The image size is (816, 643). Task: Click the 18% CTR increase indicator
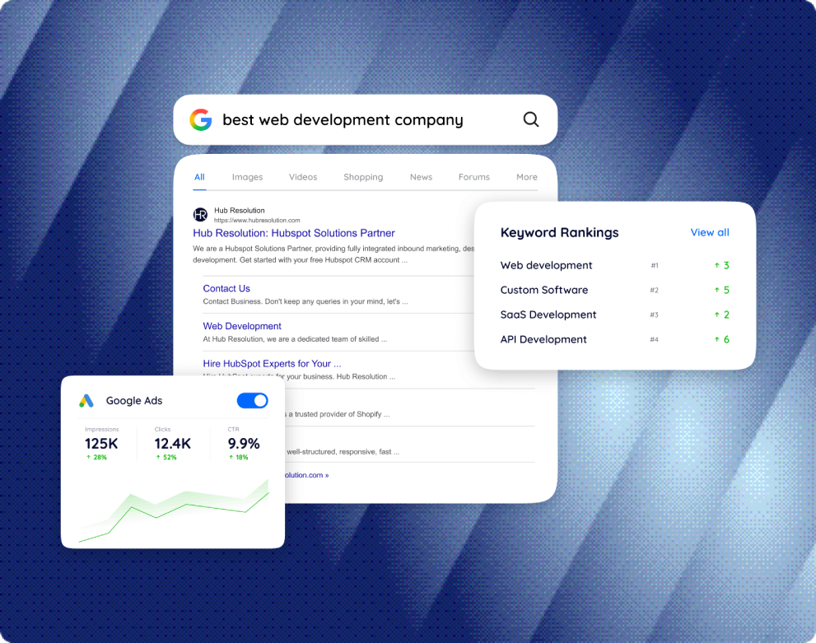(x=239, y=457)
